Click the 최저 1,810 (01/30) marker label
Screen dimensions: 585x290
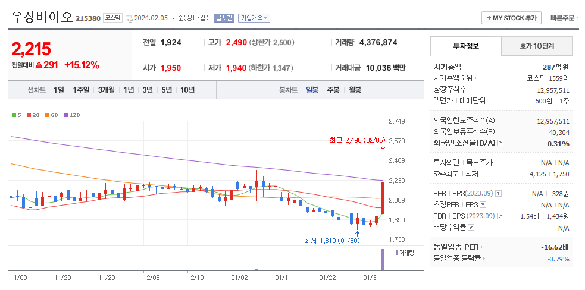332,241
